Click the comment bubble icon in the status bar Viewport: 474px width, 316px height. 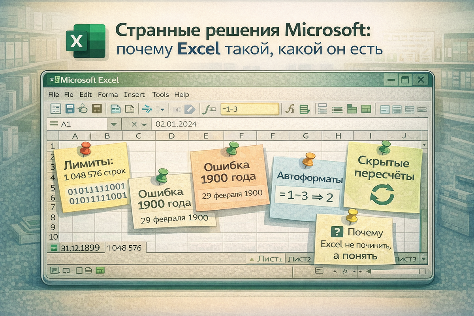(x=66, y=271)
